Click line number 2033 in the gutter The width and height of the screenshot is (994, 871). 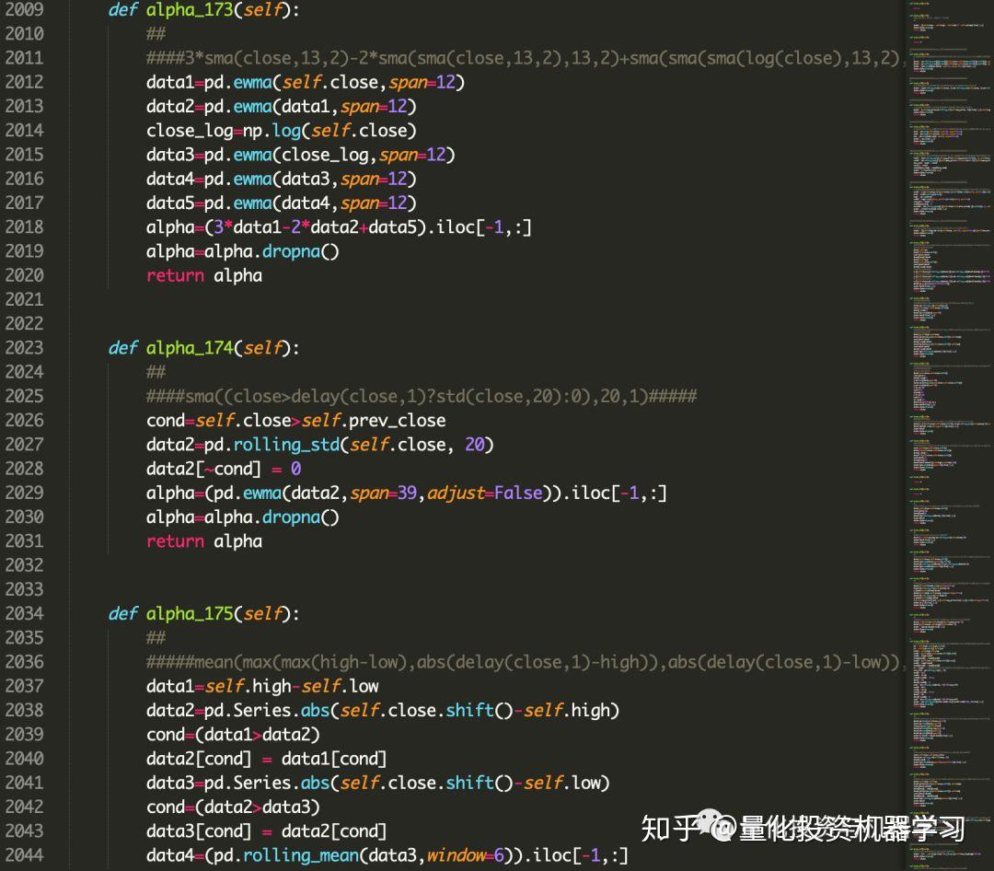tap(24, 589)
